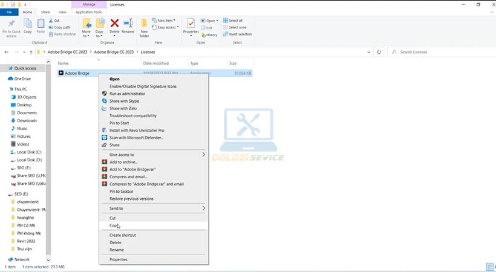Viewport: 496px width, 272px height.
Task: Click the Pin to Quick access icon
Action: [11, 24]
